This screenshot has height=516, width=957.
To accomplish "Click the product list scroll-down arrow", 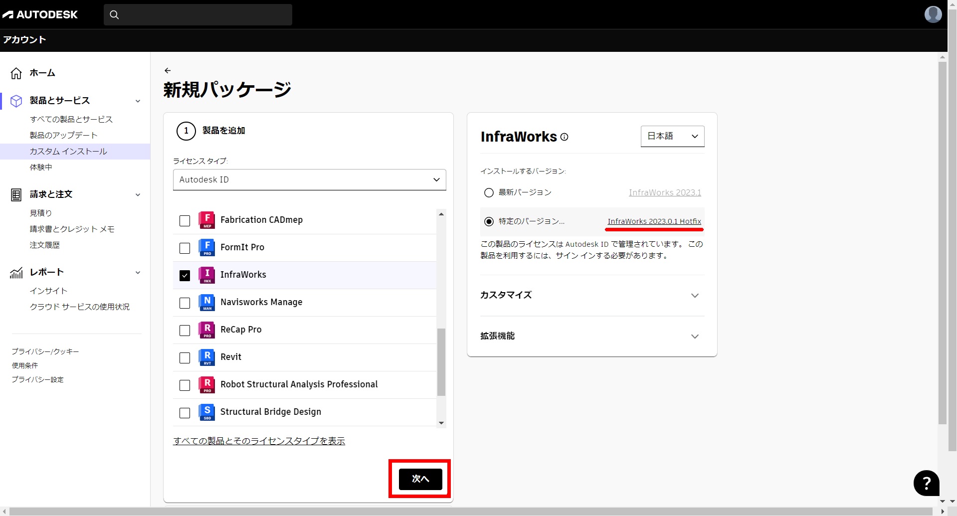I will coord(441,423).
